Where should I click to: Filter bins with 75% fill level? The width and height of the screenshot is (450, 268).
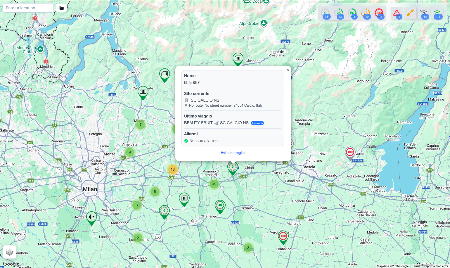(x=366, y=13)
